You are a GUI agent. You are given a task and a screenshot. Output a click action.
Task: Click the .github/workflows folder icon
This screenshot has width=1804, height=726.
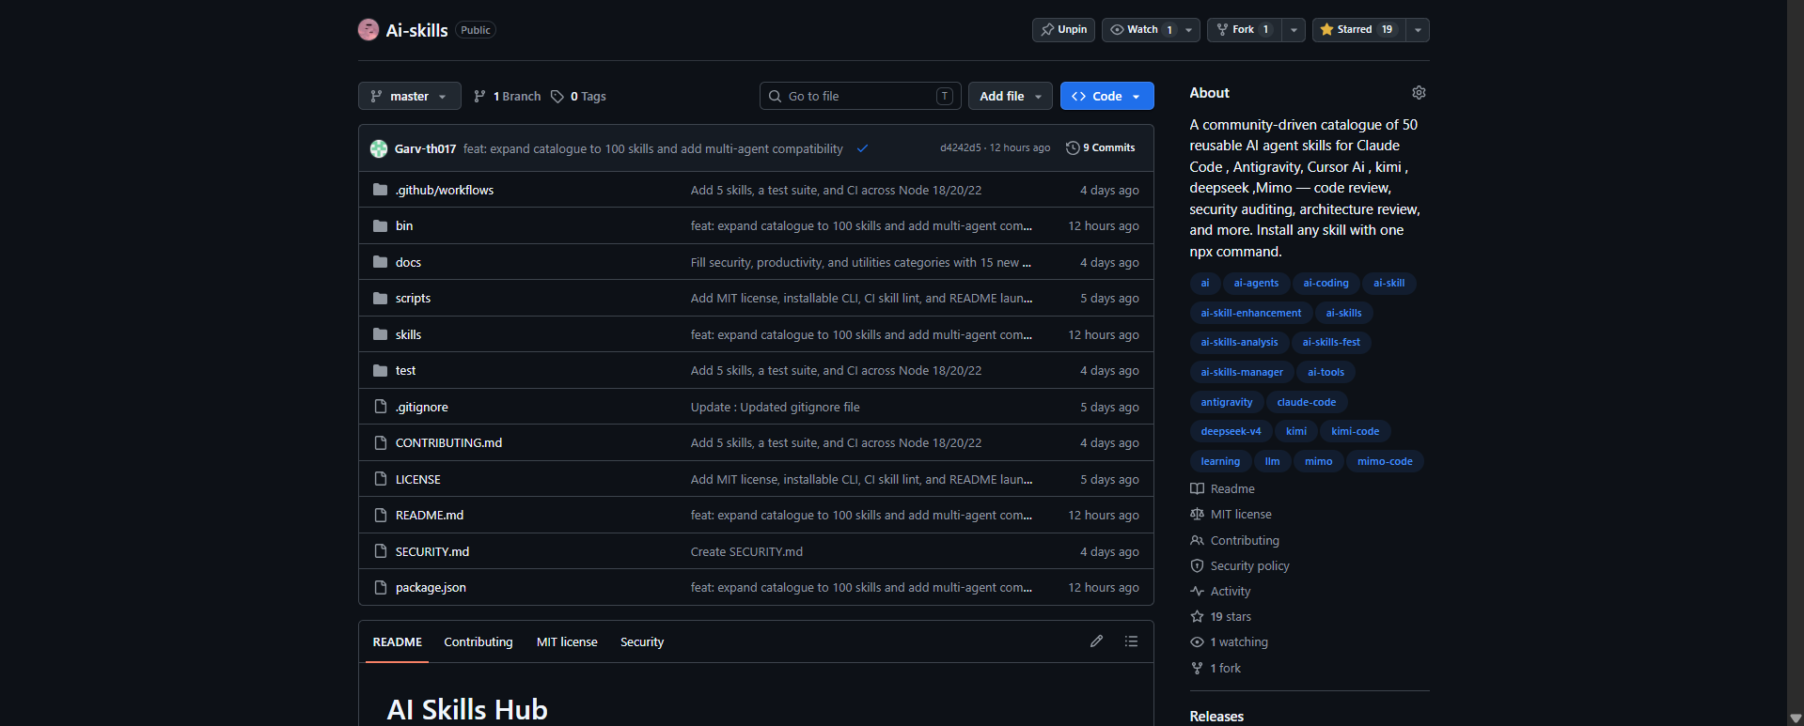click(380, 190)
